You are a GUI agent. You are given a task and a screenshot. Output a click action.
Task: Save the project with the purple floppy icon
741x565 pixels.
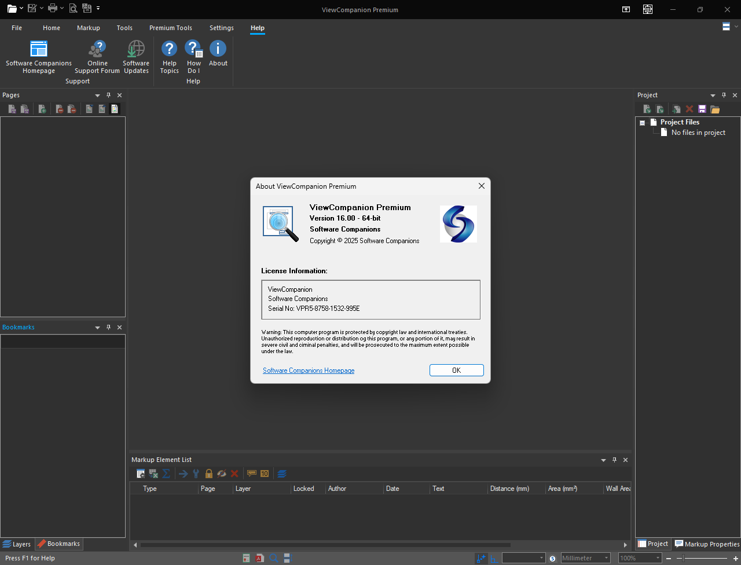(x=702, y=109)
